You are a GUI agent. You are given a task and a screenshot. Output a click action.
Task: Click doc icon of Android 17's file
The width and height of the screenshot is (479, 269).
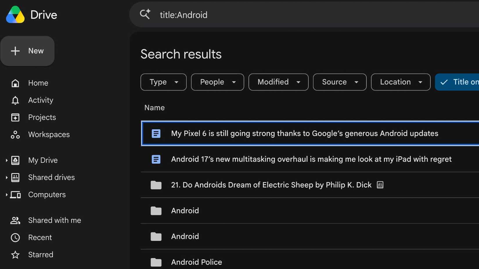156,159
